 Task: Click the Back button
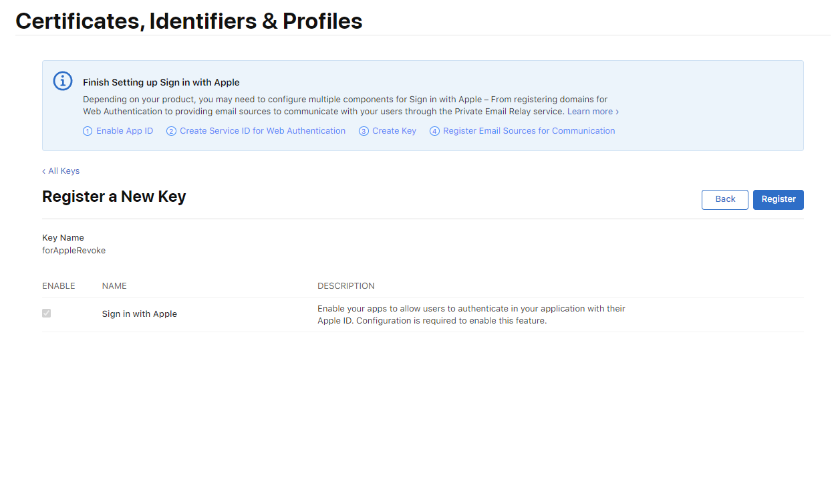point(725,199)
